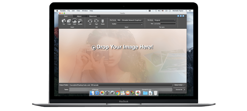Open the File Name Original dropdown
This screenshot has width=247, height=111.
165,20
